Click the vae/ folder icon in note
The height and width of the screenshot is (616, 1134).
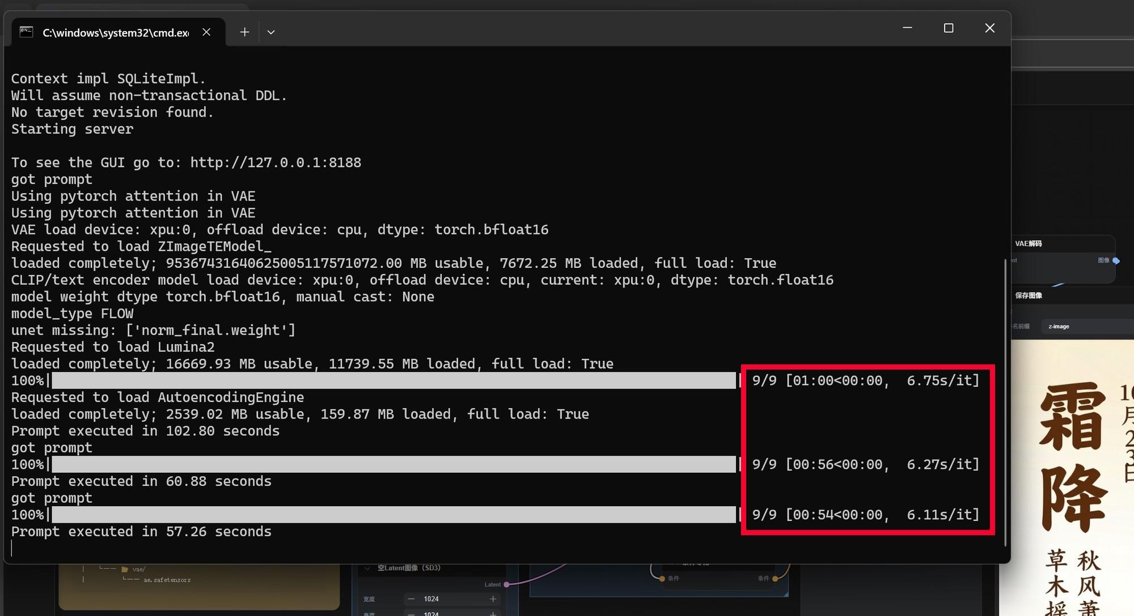click(125, 570)
